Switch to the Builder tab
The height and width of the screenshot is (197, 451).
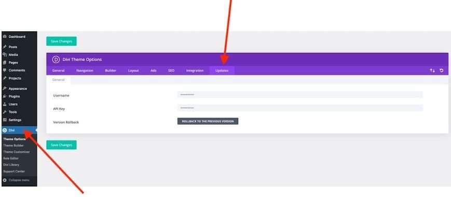click(111, 71)
